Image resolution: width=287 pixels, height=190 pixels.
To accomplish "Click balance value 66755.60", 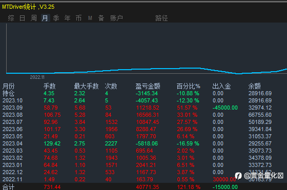I will click(260, 115).
